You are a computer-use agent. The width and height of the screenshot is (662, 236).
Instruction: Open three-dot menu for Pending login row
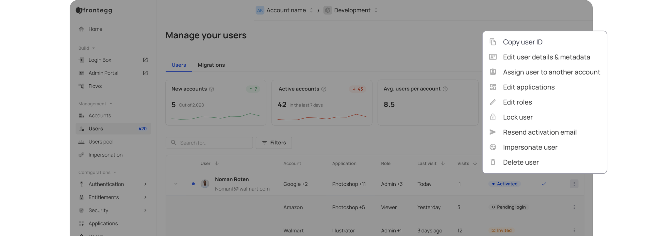pyautogui.click(x=574, y=207)
